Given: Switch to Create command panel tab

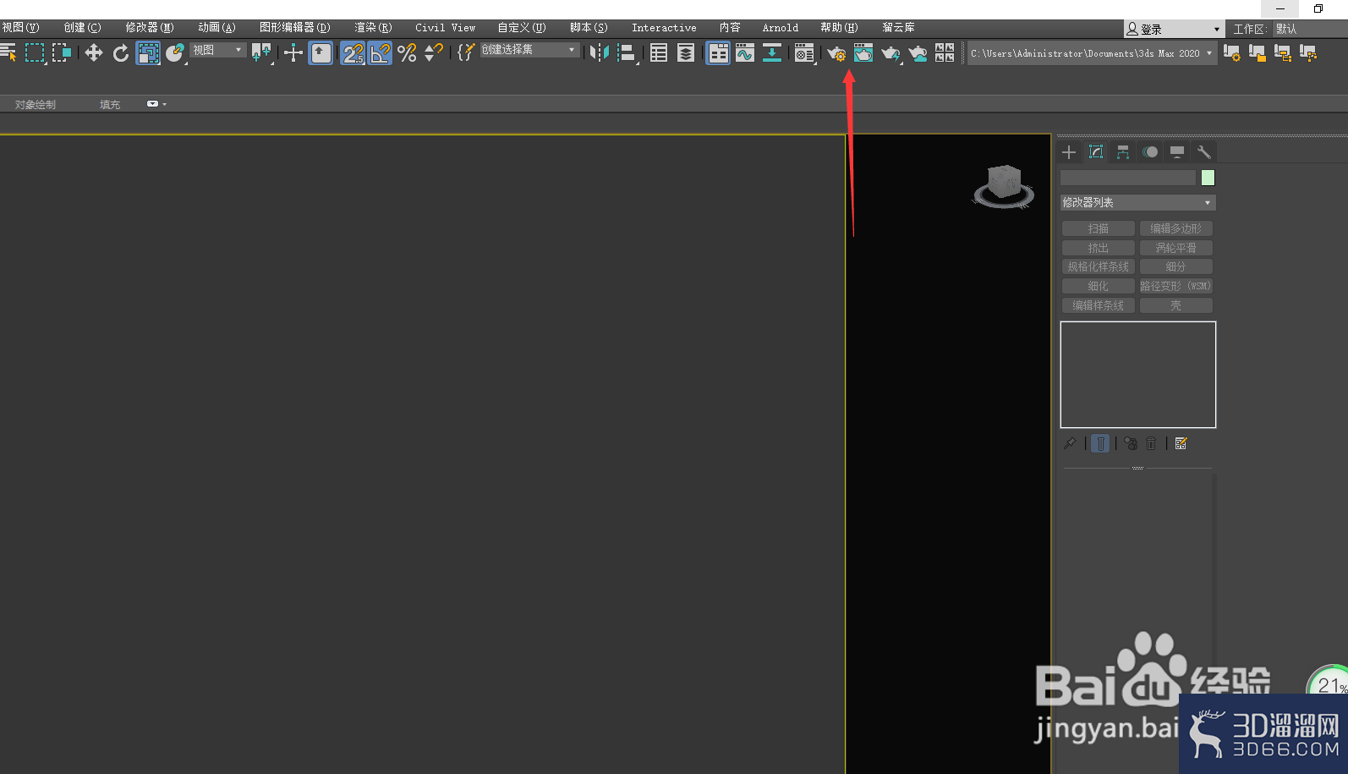Looking at the screenshot, I should 1069,152.
